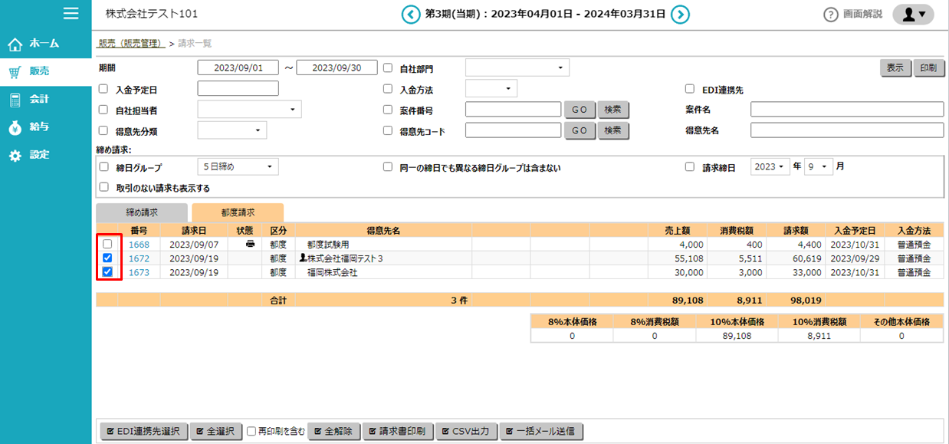This screenshot has width=949, height=444.
Task: Open the user account menu icon
Action: tap(913, 15)
